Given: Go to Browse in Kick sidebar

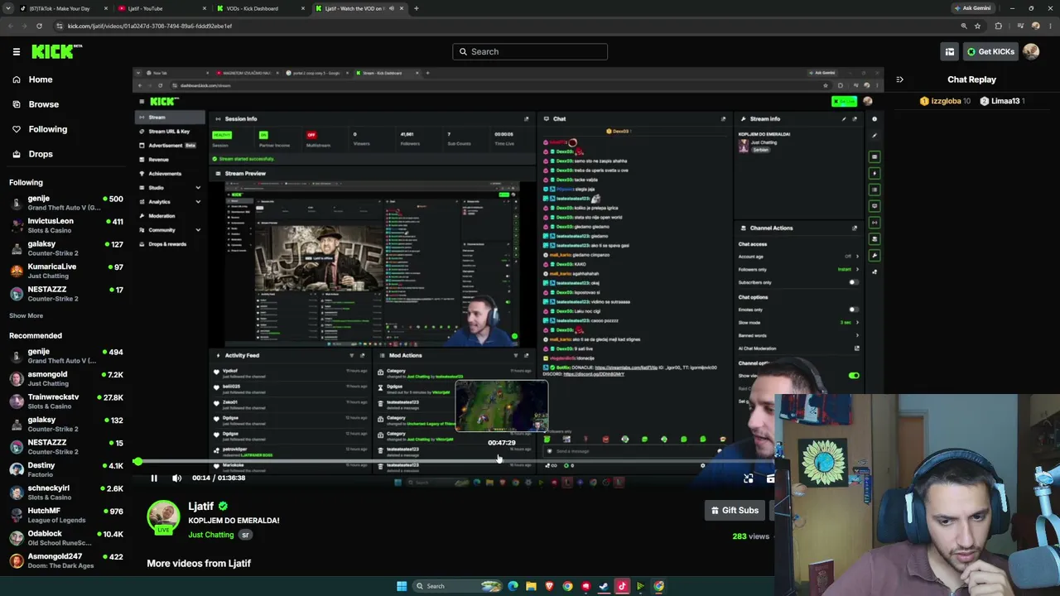Looking at the screenshot, I should [x=44, y=104].
